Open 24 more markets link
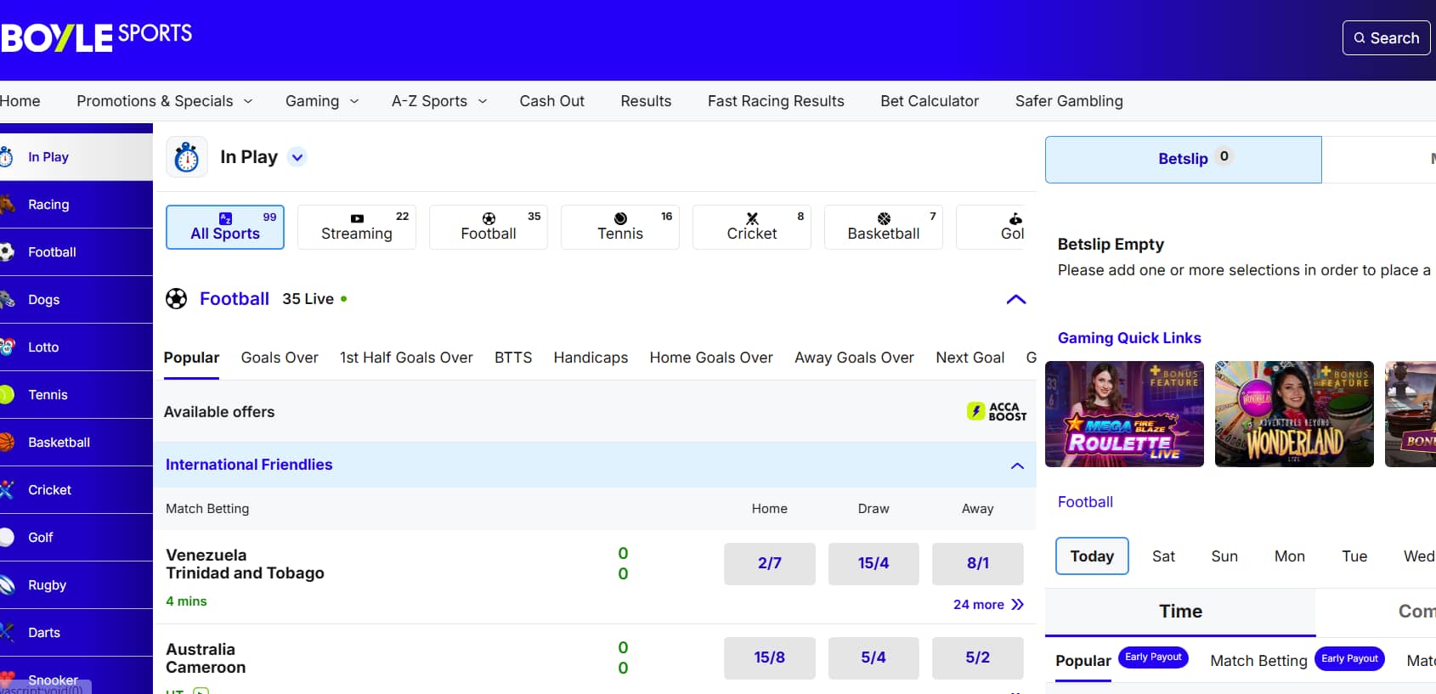The width and height of the screenshot is (1436, 694). point(988,605)
